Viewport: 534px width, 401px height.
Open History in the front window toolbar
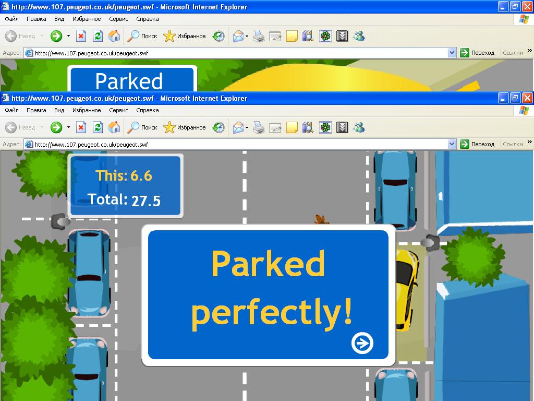(219, 127)
